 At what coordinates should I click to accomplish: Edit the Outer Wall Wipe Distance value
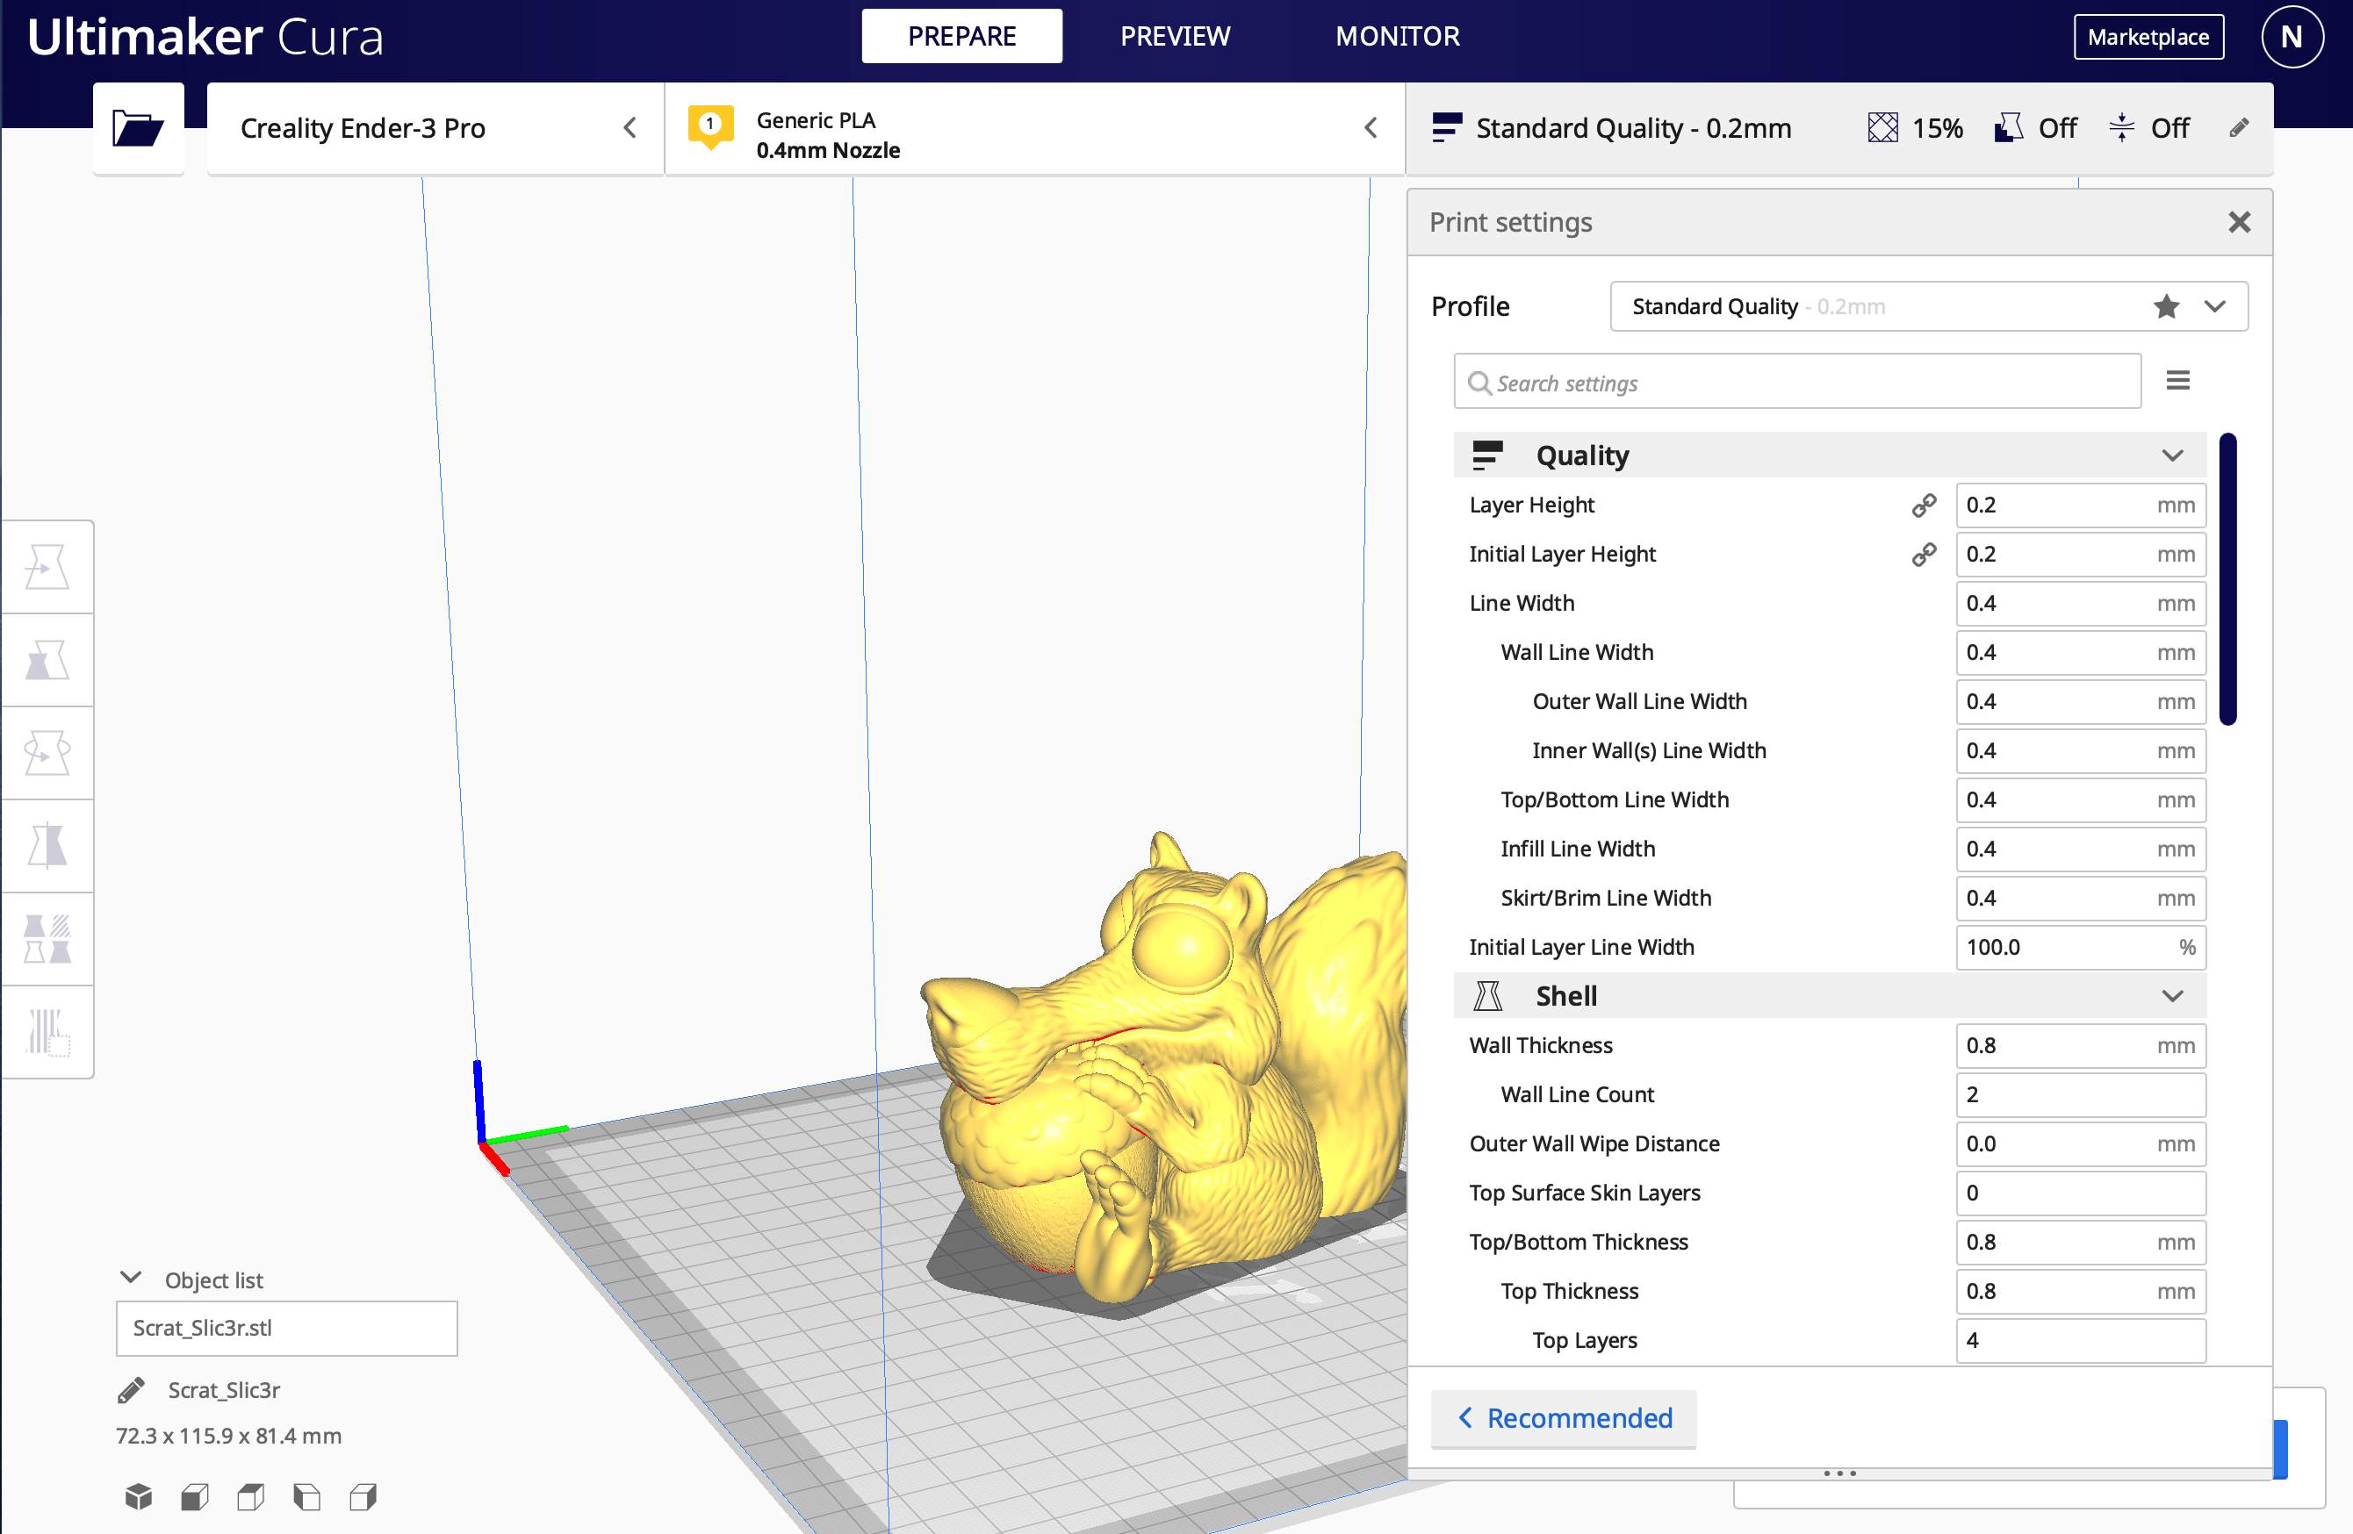tap(2080, 1144)
